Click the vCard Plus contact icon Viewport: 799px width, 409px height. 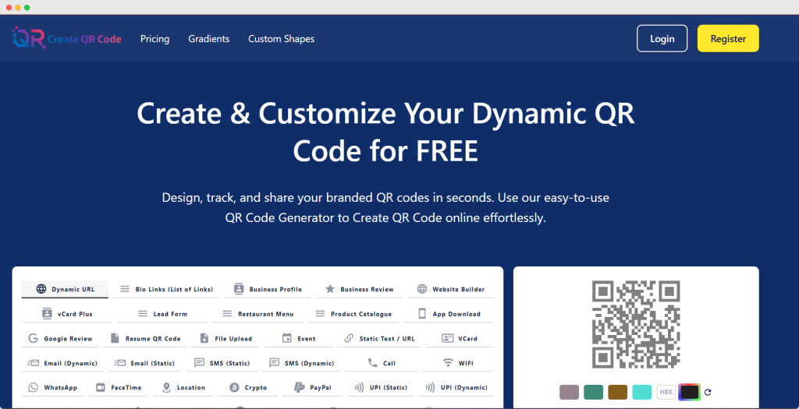pyautogui.click(x=48, y=313)
